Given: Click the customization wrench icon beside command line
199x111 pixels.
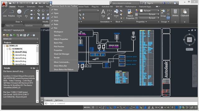Looking at the screenshot, I should [42, 104].
